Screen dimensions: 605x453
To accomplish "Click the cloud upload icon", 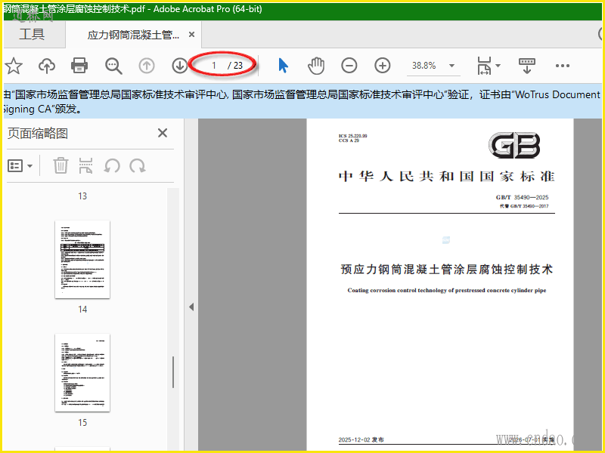I will [47, 66].
